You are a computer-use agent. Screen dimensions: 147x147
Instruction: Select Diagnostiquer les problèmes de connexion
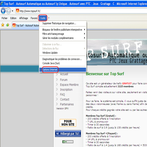click(63, 59)
